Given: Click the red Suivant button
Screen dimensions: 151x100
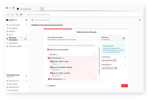Looking at the screenshot, I should click(x=124, y=86).
